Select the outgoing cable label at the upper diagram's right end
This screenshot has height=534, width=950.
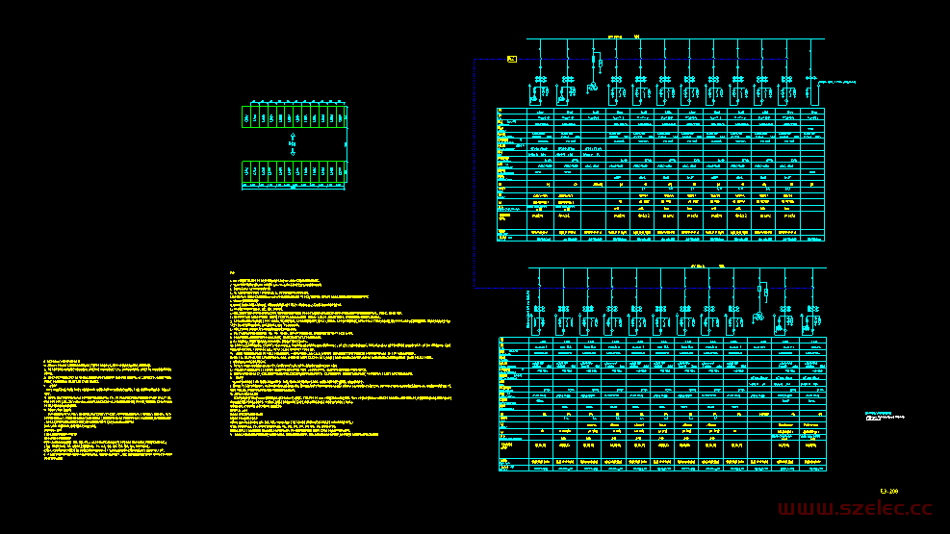(837, 81)
